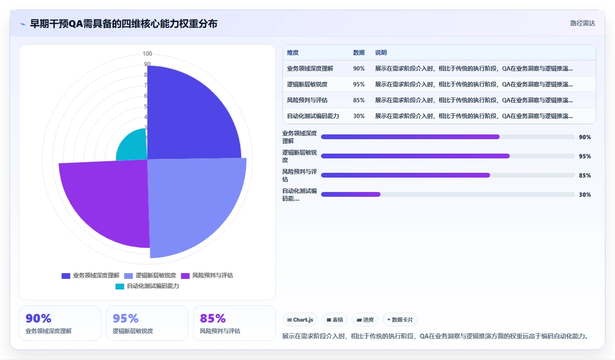Toggle 业务领域深度理解 legend item
This screenshot has height=360, width=615.
coord(90,276)
